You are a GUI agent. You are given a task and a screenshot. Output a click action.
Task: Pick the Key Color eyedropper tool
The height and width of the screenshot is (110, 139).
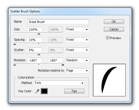(37, 91)
